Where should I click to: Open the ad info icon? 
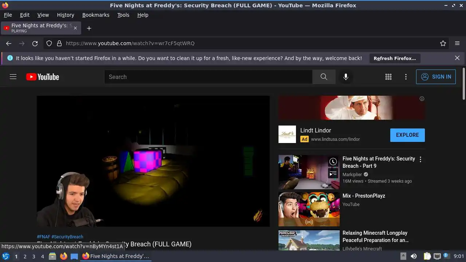point(422,99)
